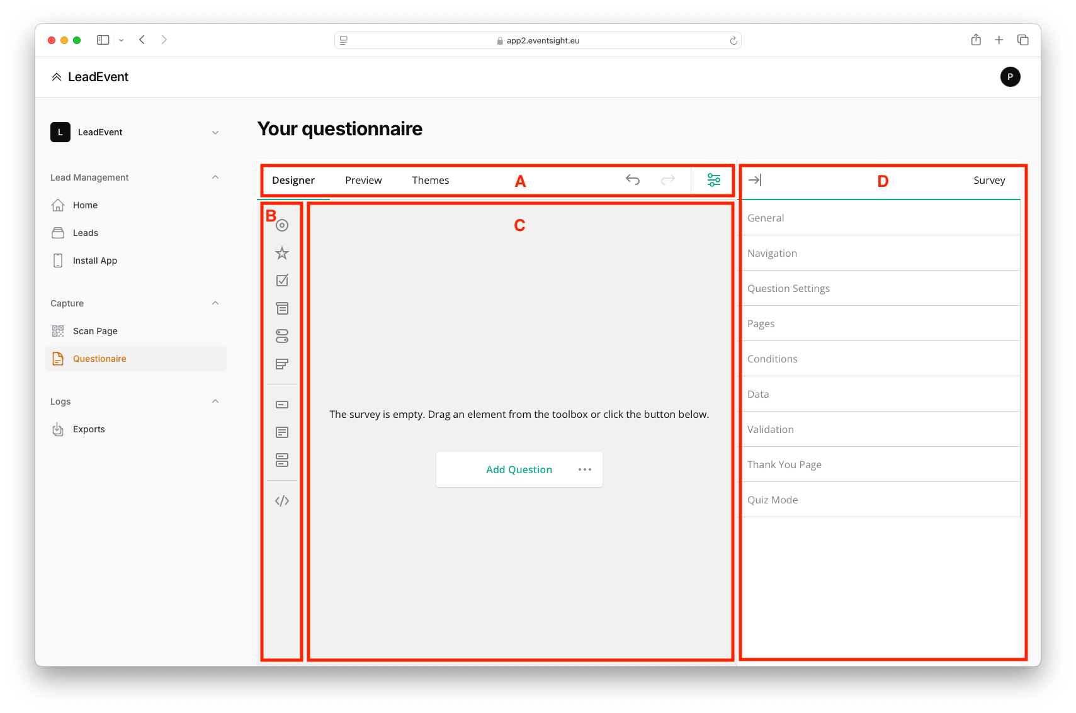1076x713 pixels.
Task: Click the Yes/No boolean toggle toolbox icon
Action: [x=282, y=336]
